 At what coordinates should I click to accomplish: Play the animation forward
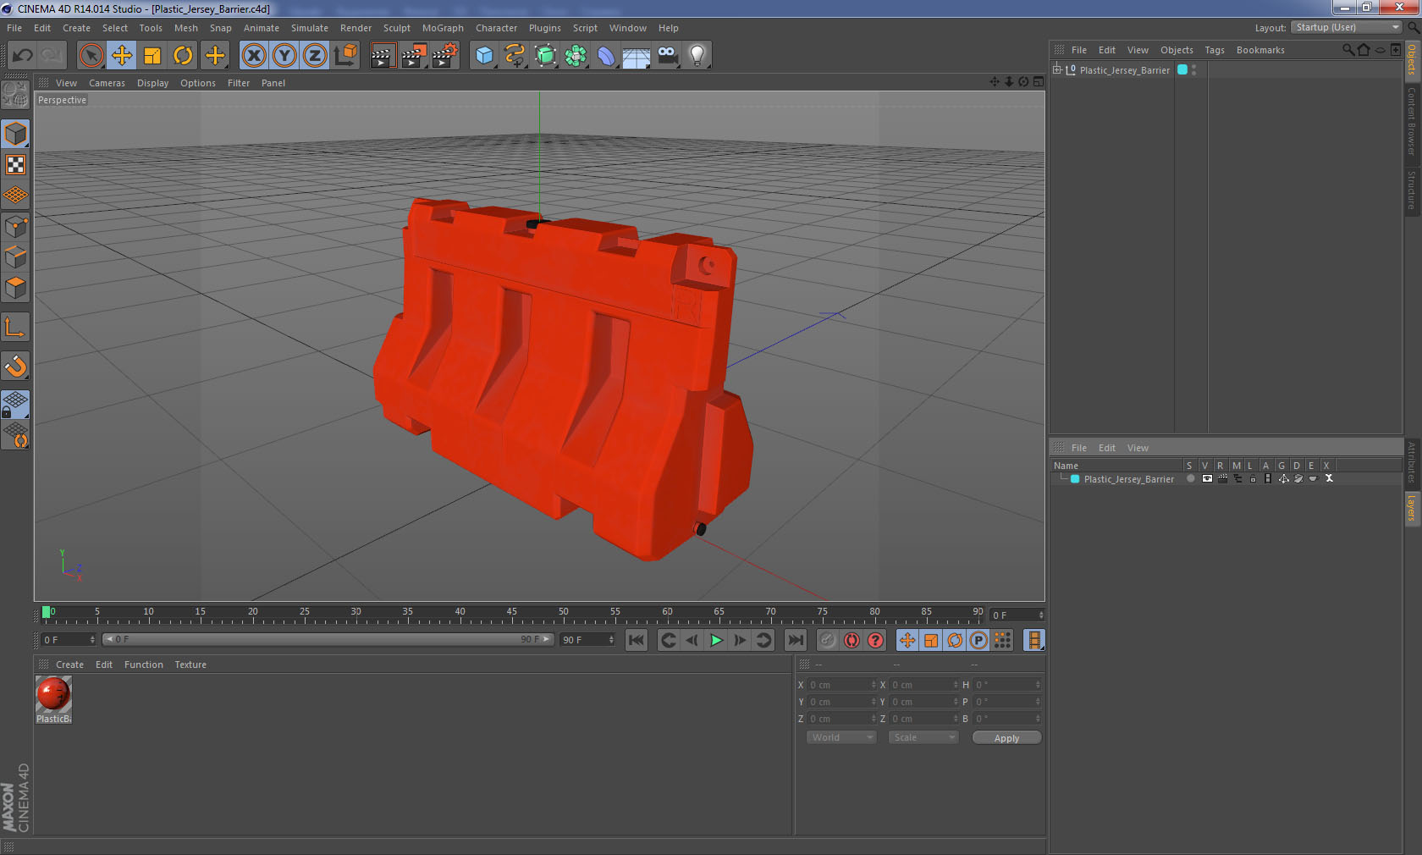716,640
